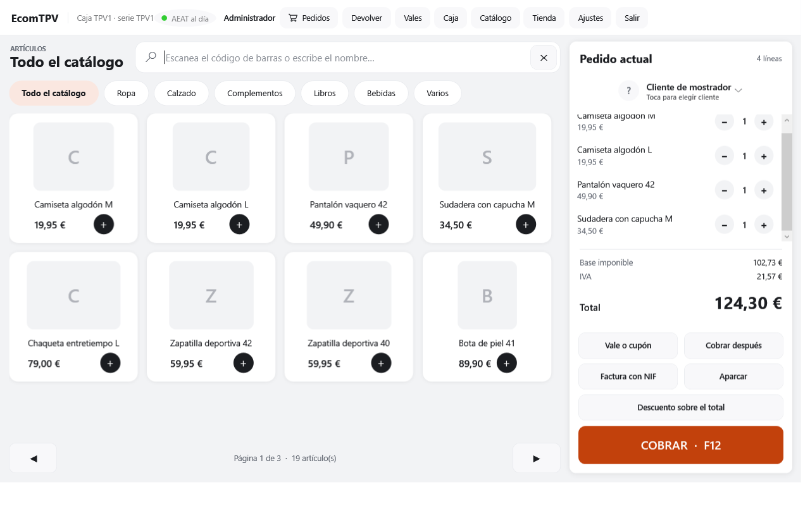
Task: Open the Catálogo section
Action: [495, 18]
